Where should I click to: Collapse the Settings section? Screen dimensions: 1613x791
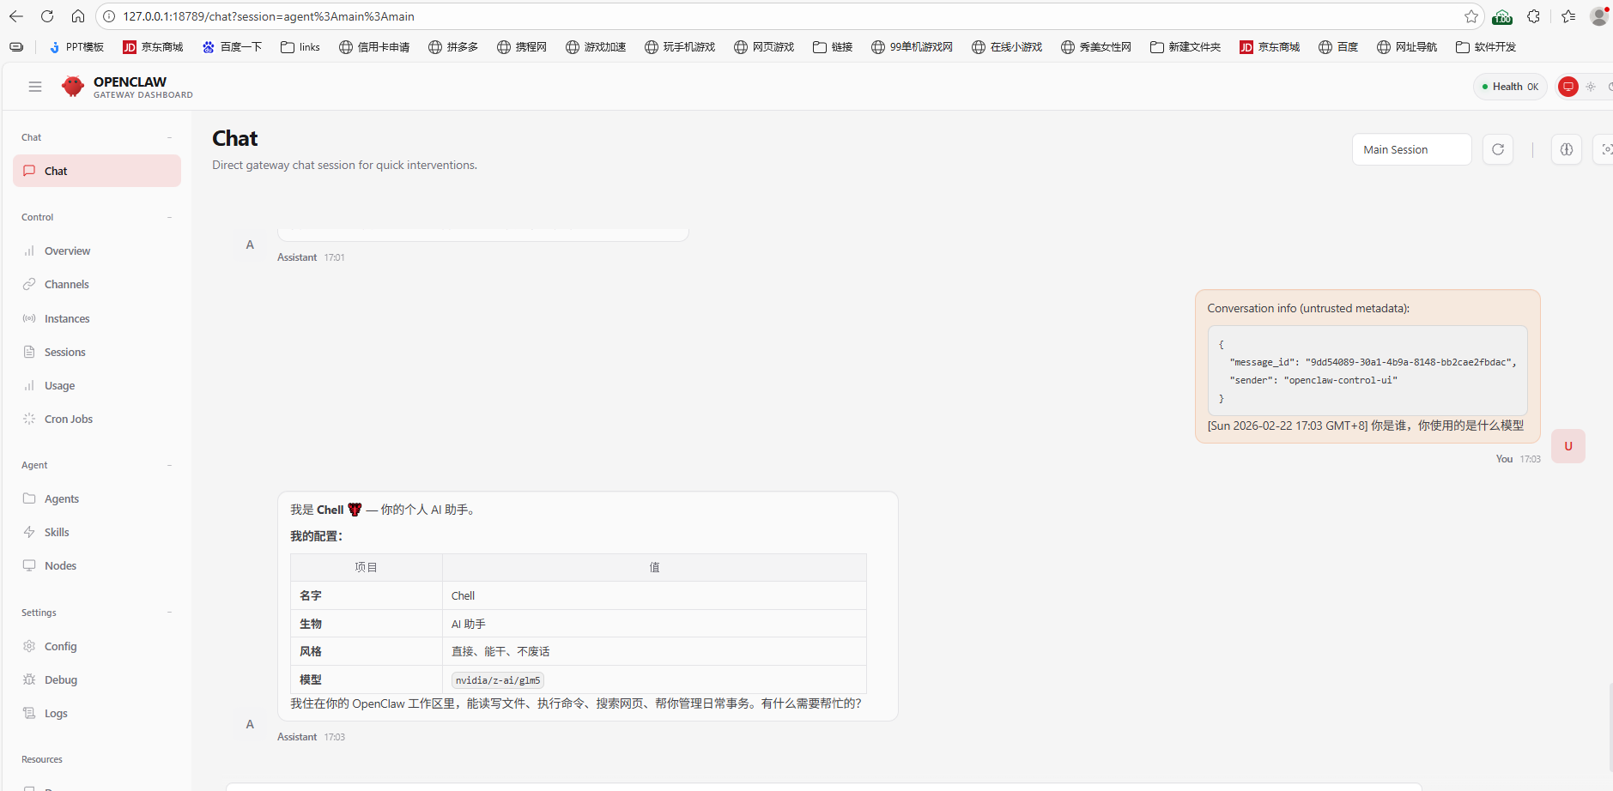pyautogui.click(x=169, y=612)
